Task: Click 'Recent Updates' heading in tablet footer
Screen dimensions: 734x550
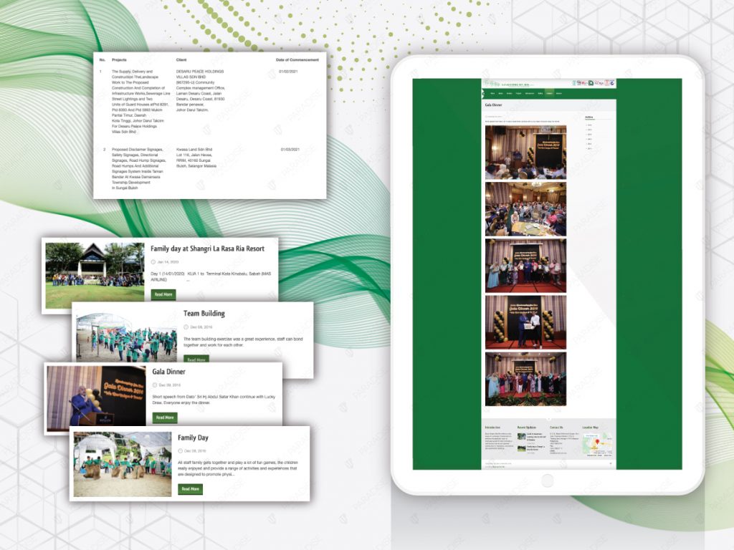Action: (527, 428)
